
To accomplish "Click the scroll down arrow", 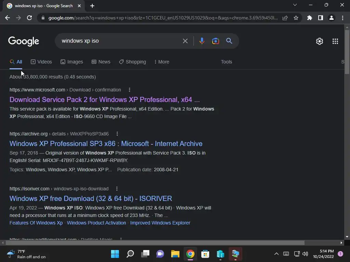I will point(347,237).
